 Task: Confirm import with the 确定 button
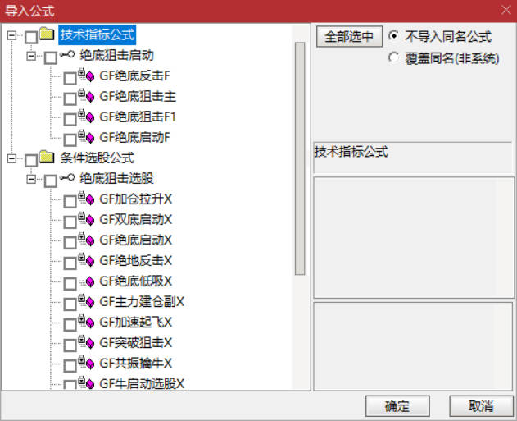pyautogui.click(x=397, y=405)
